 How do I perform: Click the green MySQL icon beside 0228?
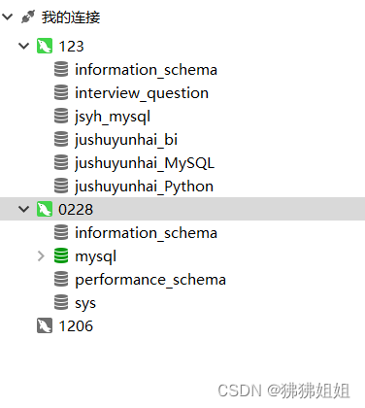pos(45,209)
